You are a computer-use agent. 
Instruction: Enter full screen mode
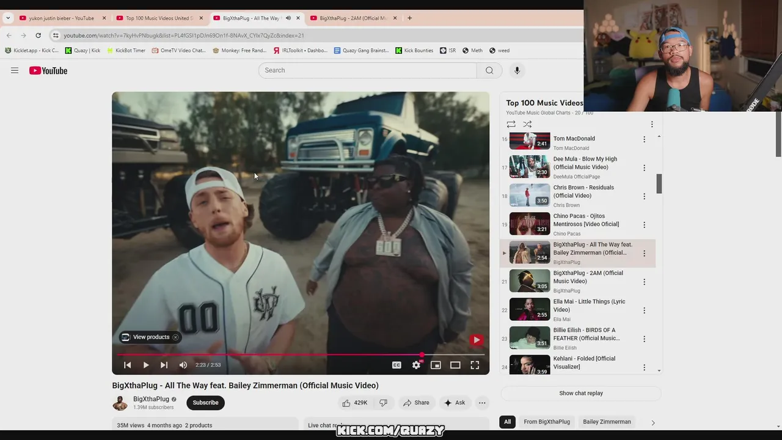475,365
